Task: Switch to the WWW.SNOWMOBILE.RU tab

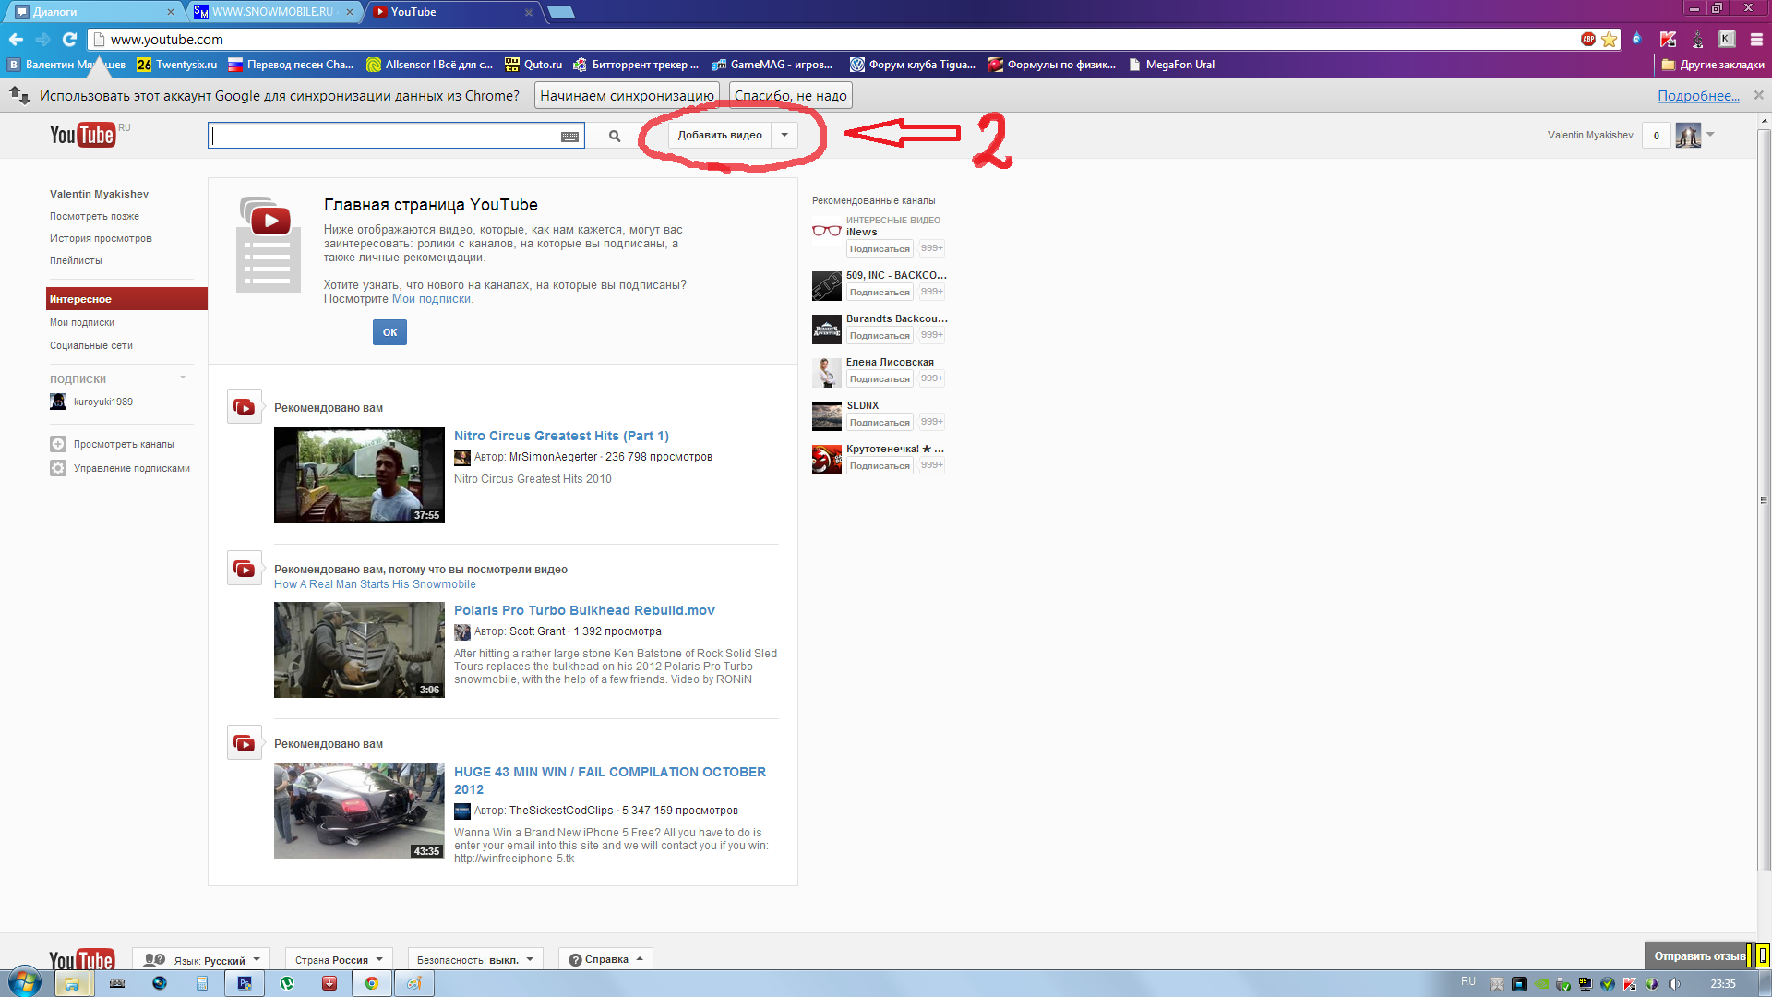Action: [x=272, y=12]
